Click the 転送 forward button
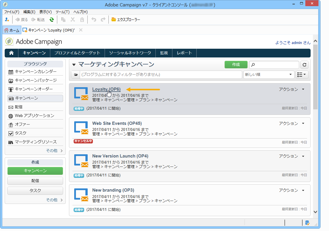This screenshot has height=231, width=329. [38, 20]
